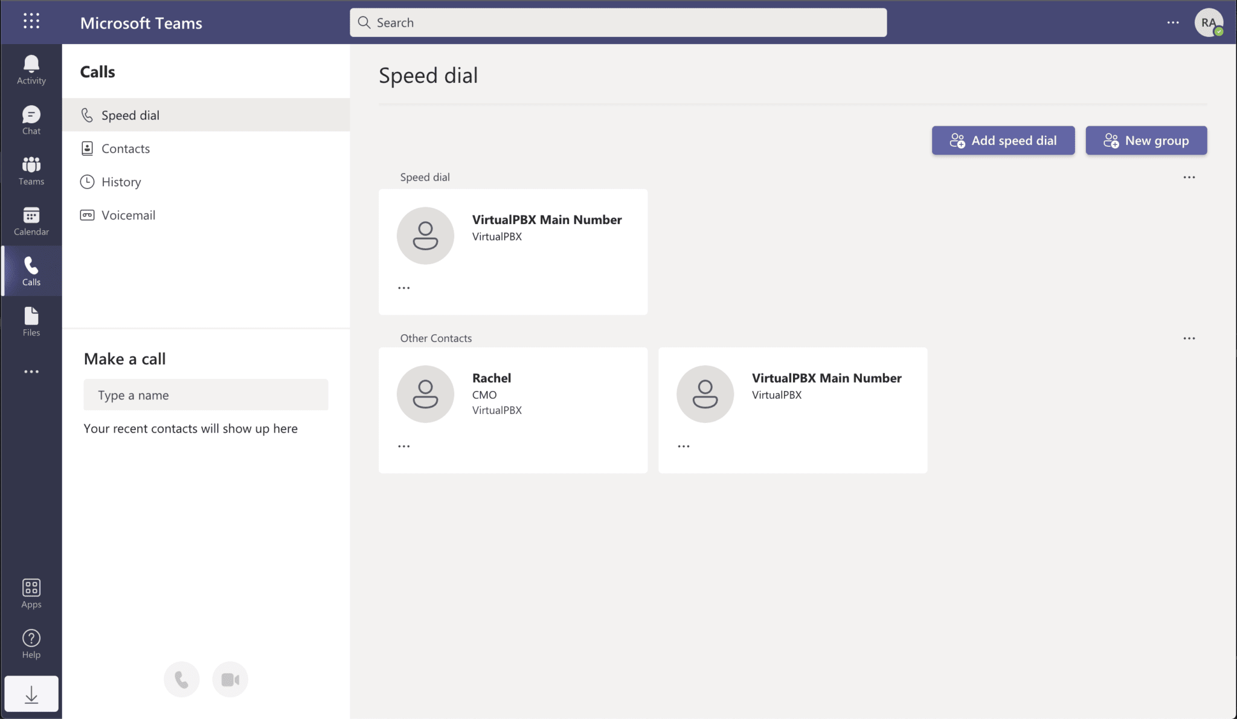
Task: Open the History tab
Action: (121, 181)
